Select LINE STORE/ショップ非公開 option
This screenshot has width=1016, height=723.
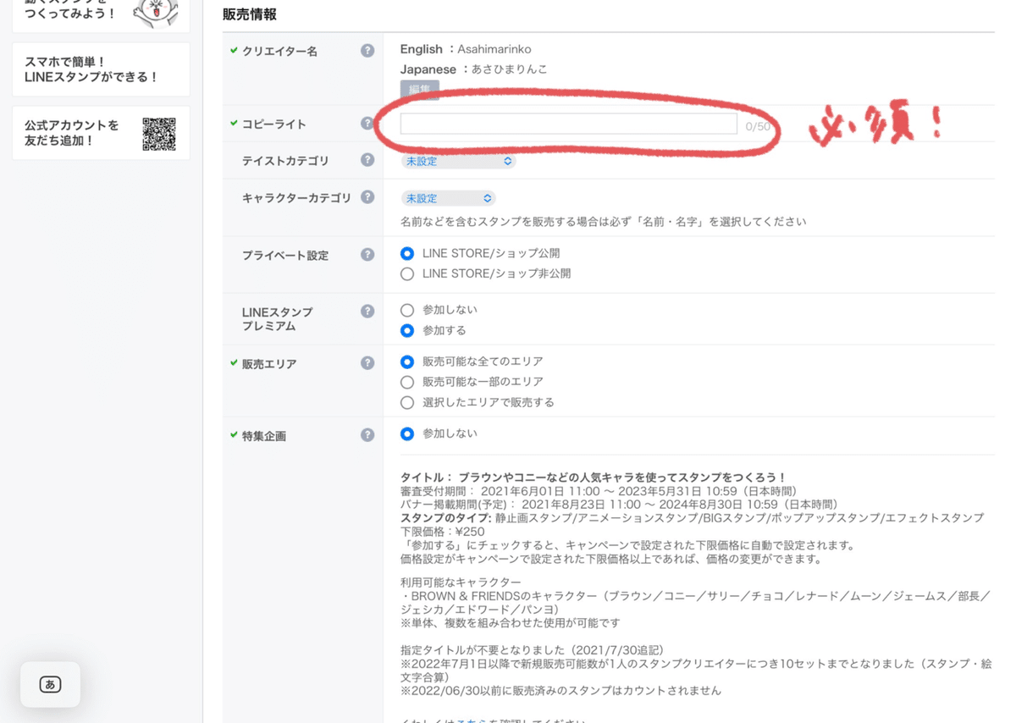pyautogui.click(x=407, y=274)
